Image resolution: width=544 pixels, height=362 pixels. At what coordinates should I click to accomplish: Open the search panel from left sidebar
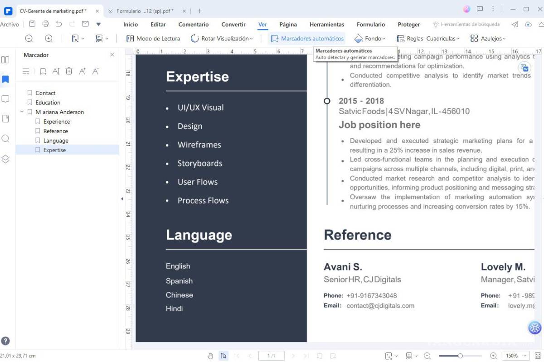(5, 138)
